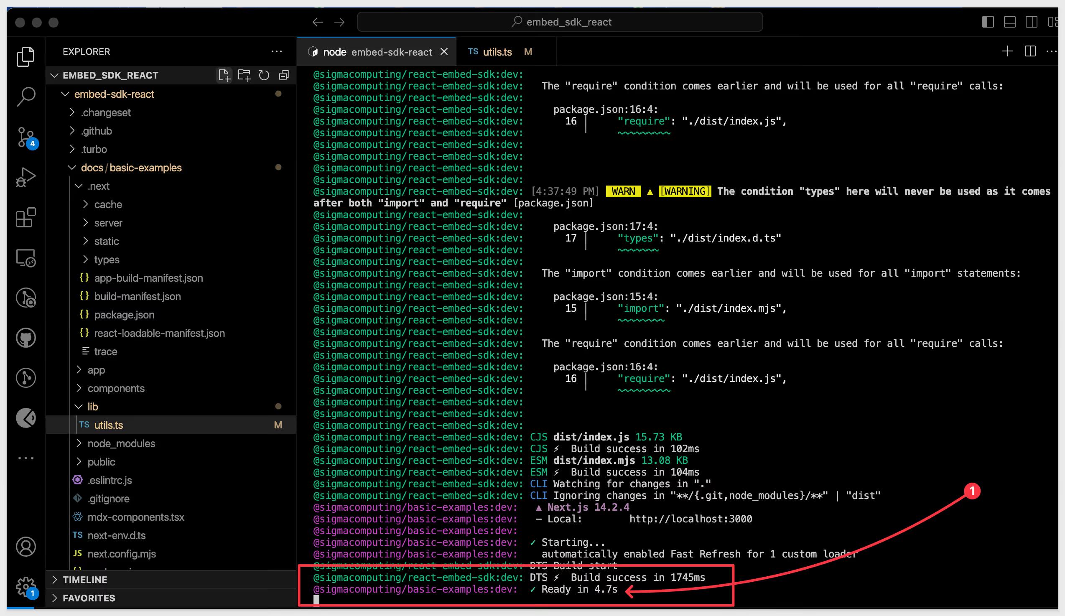Open next-env.d.ts file
Image resolution: width=1065 pixels, height=616 pixels.
click(171, 535)
